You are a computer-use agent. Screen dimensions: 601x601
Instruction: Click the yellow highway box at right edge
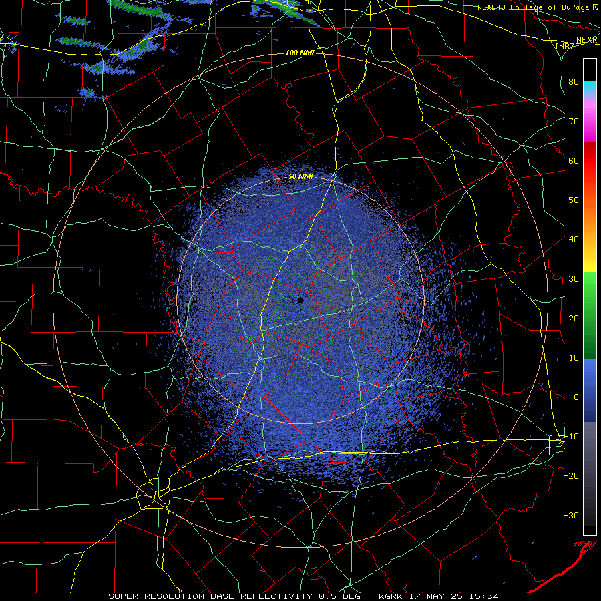[557, 445]
